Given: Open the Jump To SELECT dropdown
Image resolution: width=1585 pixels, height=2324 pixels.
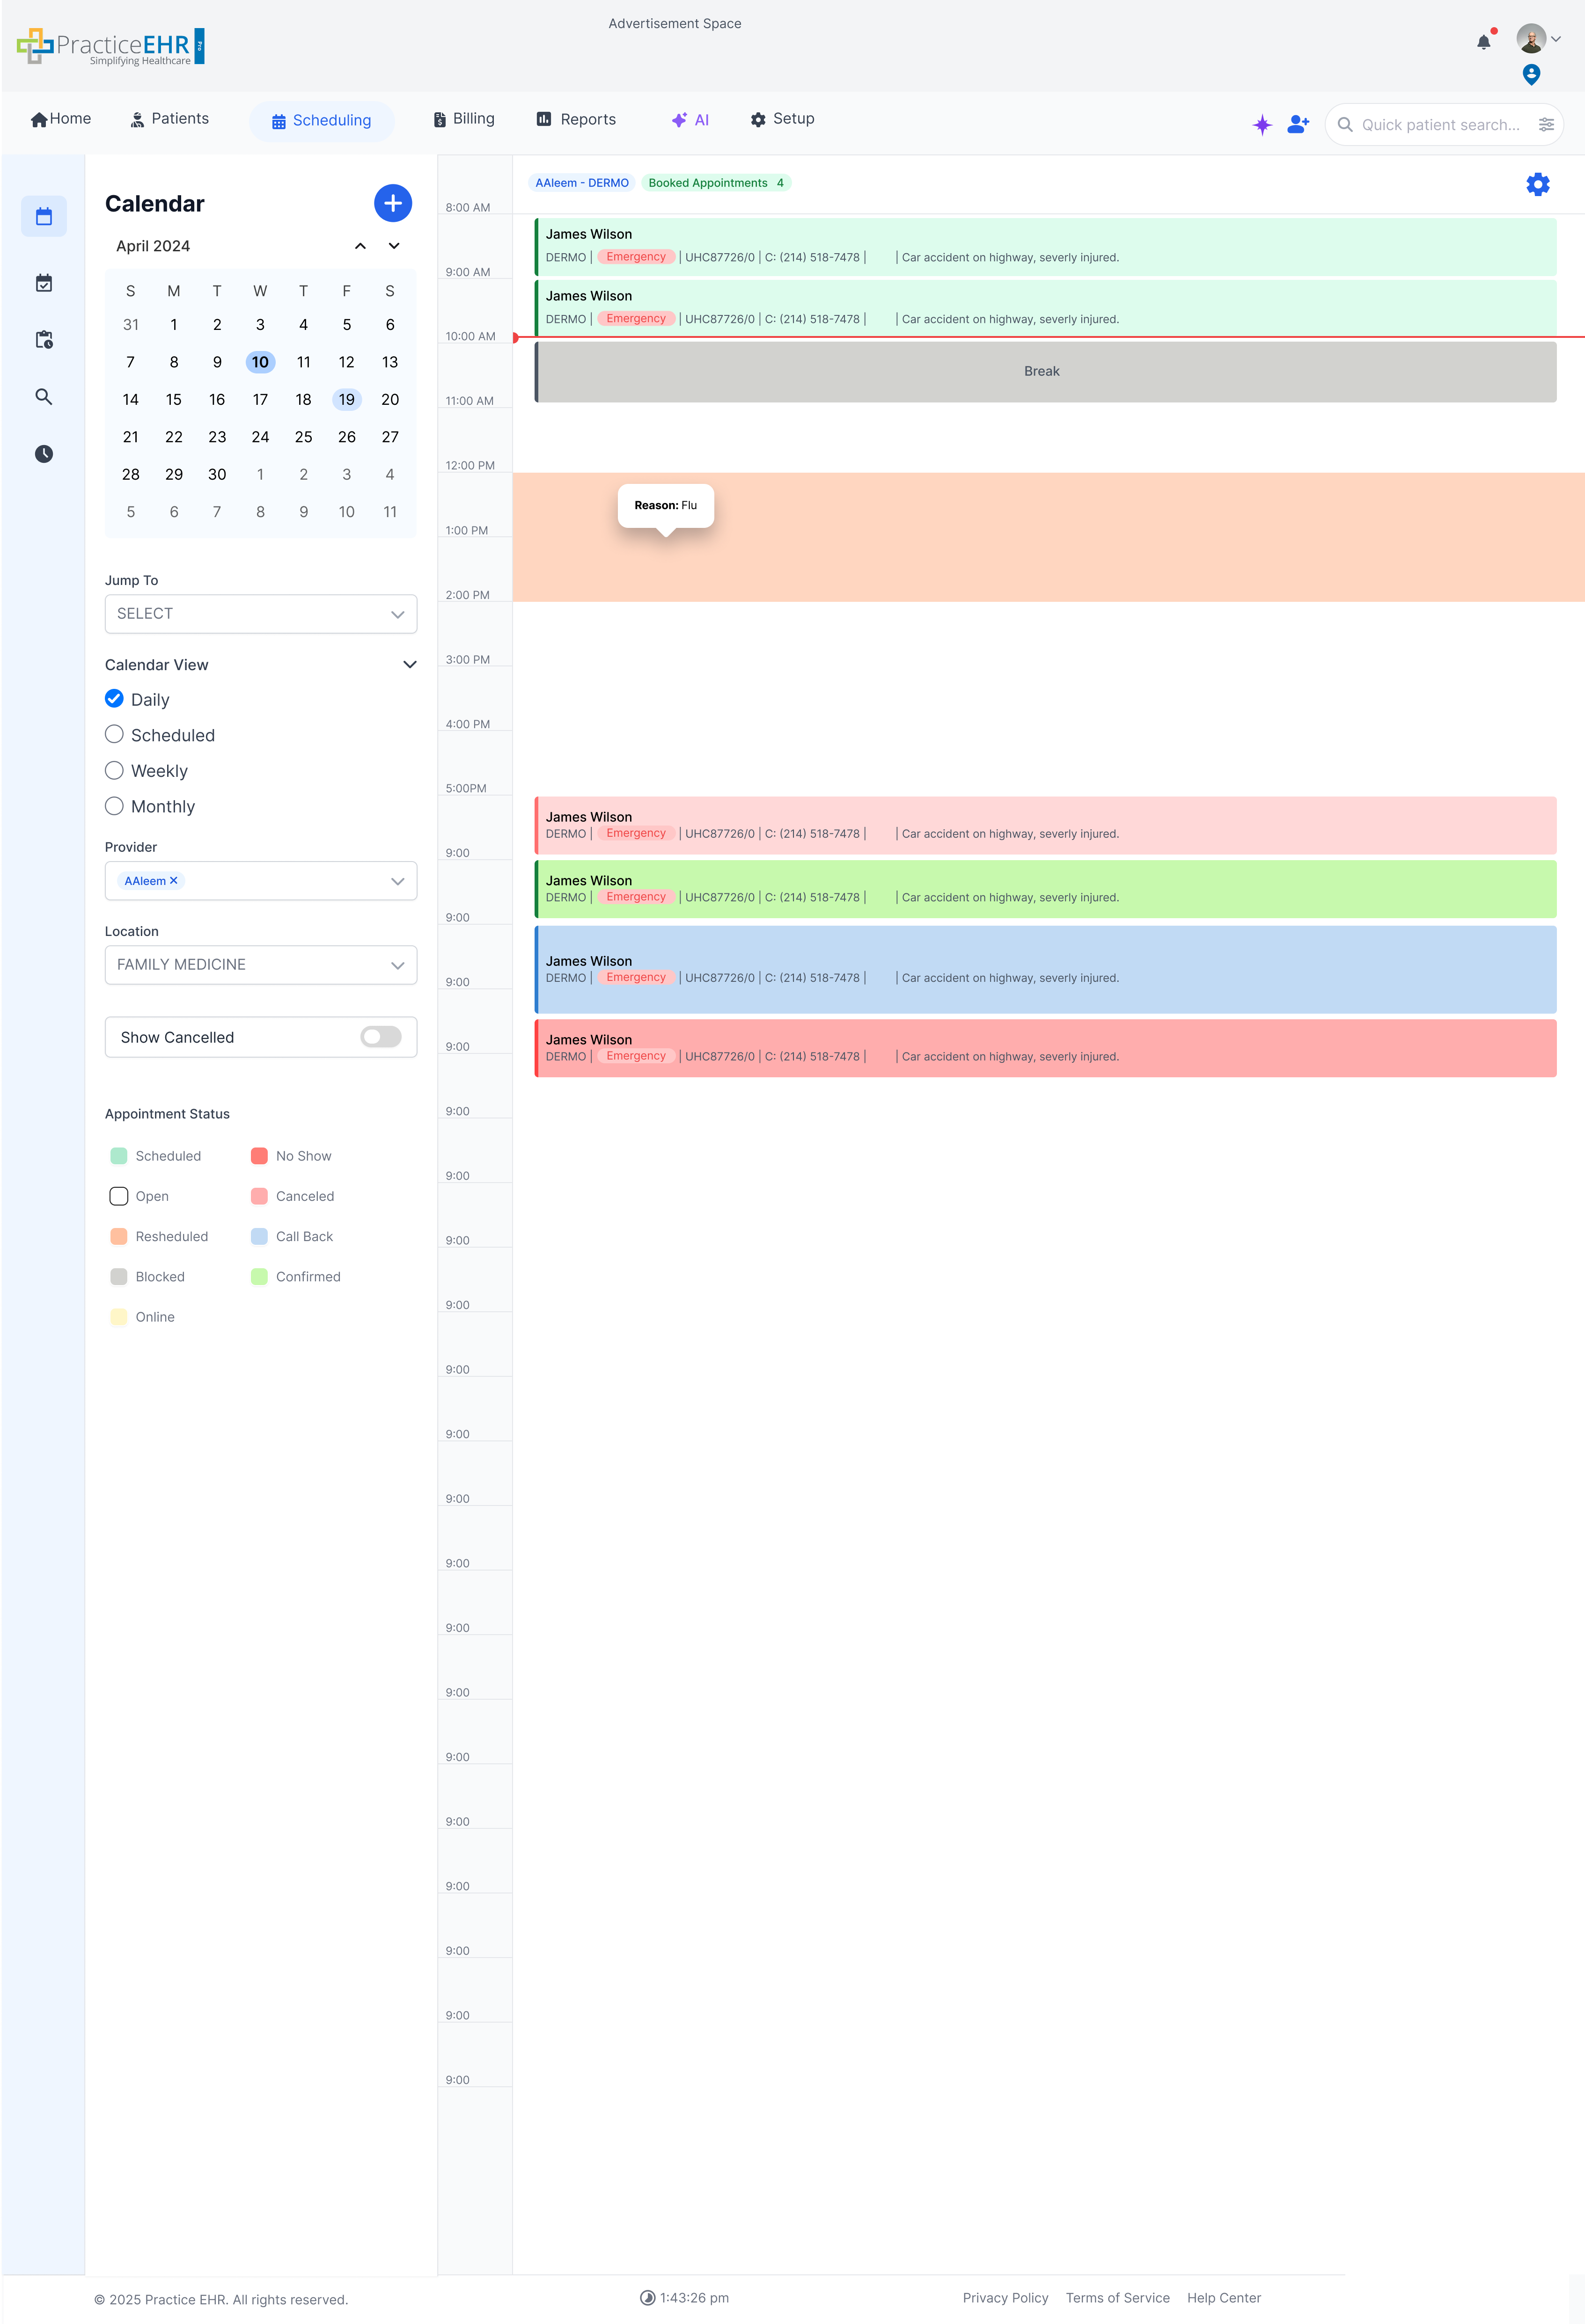Looking at the screenshot, I should click(x=260, y=613).
